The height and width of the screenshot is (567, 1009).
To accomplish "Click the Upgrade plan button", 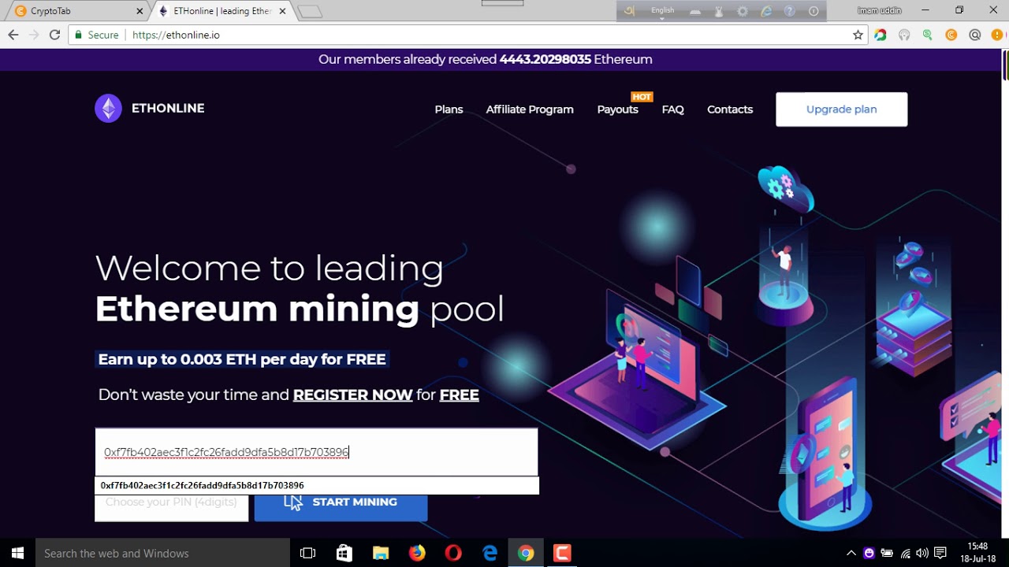I will [x=841, y=109].
